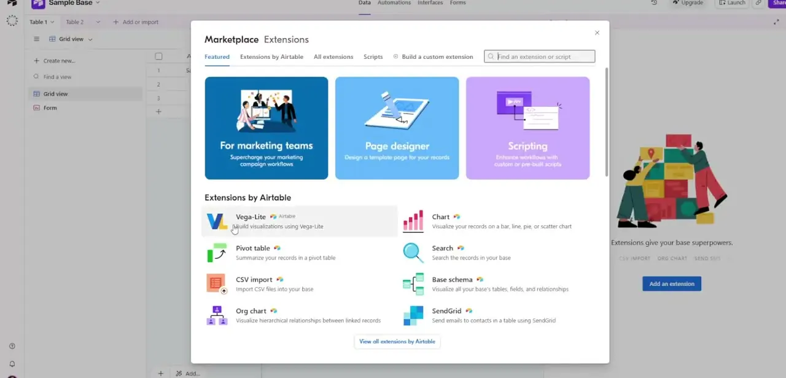
Task: Click the add row plus icon
Action: tap(158, 112)
